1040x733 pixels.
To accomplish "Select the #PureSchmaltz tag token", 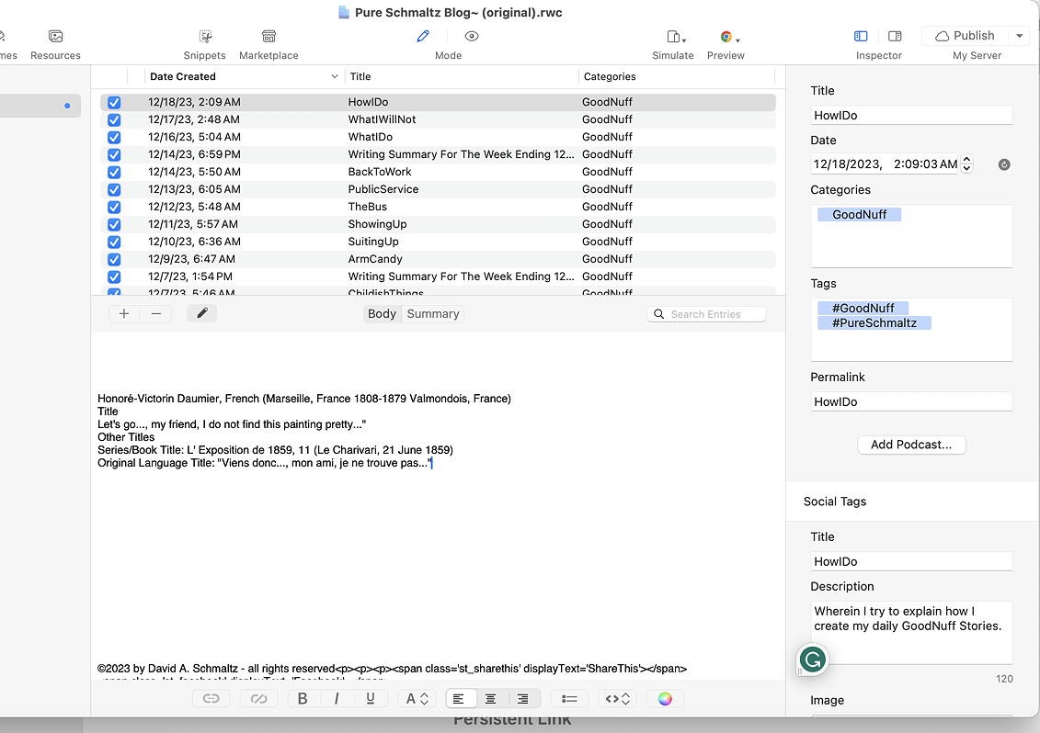I will [x=874, y=322].
